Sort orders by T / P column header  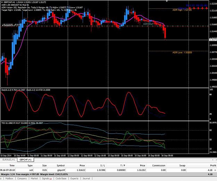point(123,165)
